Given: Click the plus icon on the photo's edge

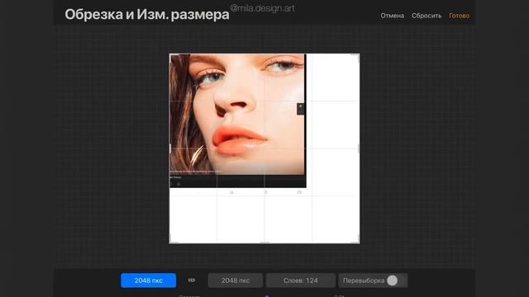Looking at the screenshot, I should [x=300, y=106].
